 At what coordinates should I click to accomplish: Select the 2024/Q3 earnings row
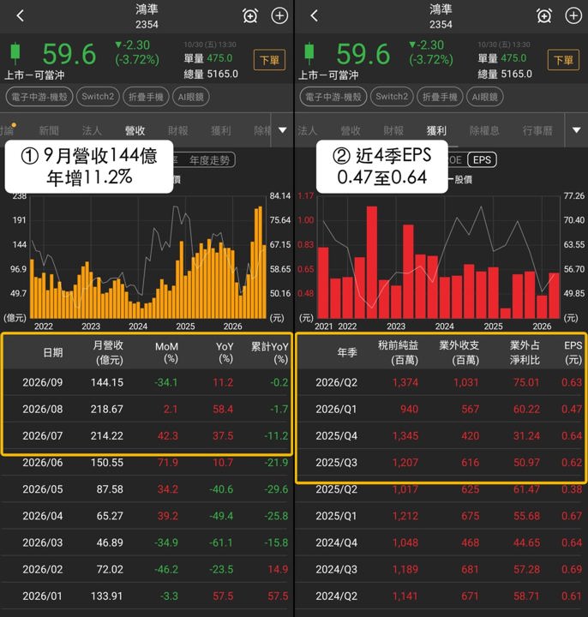[441, 569]
